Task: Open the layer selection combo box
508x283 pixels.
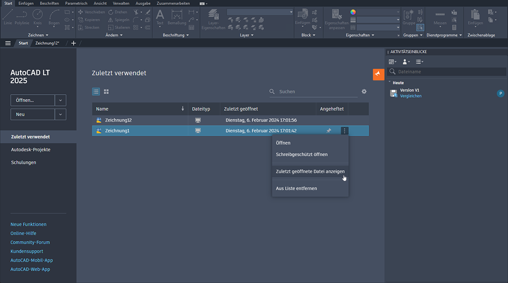Action: click(x=260, y=12)
